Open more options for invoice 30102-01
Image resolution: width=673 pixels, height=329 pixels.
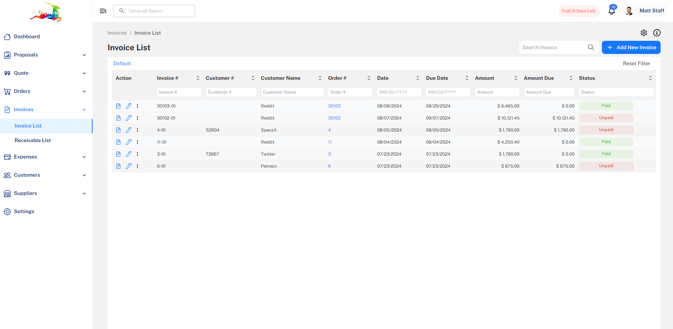click(x=137, y=118)
